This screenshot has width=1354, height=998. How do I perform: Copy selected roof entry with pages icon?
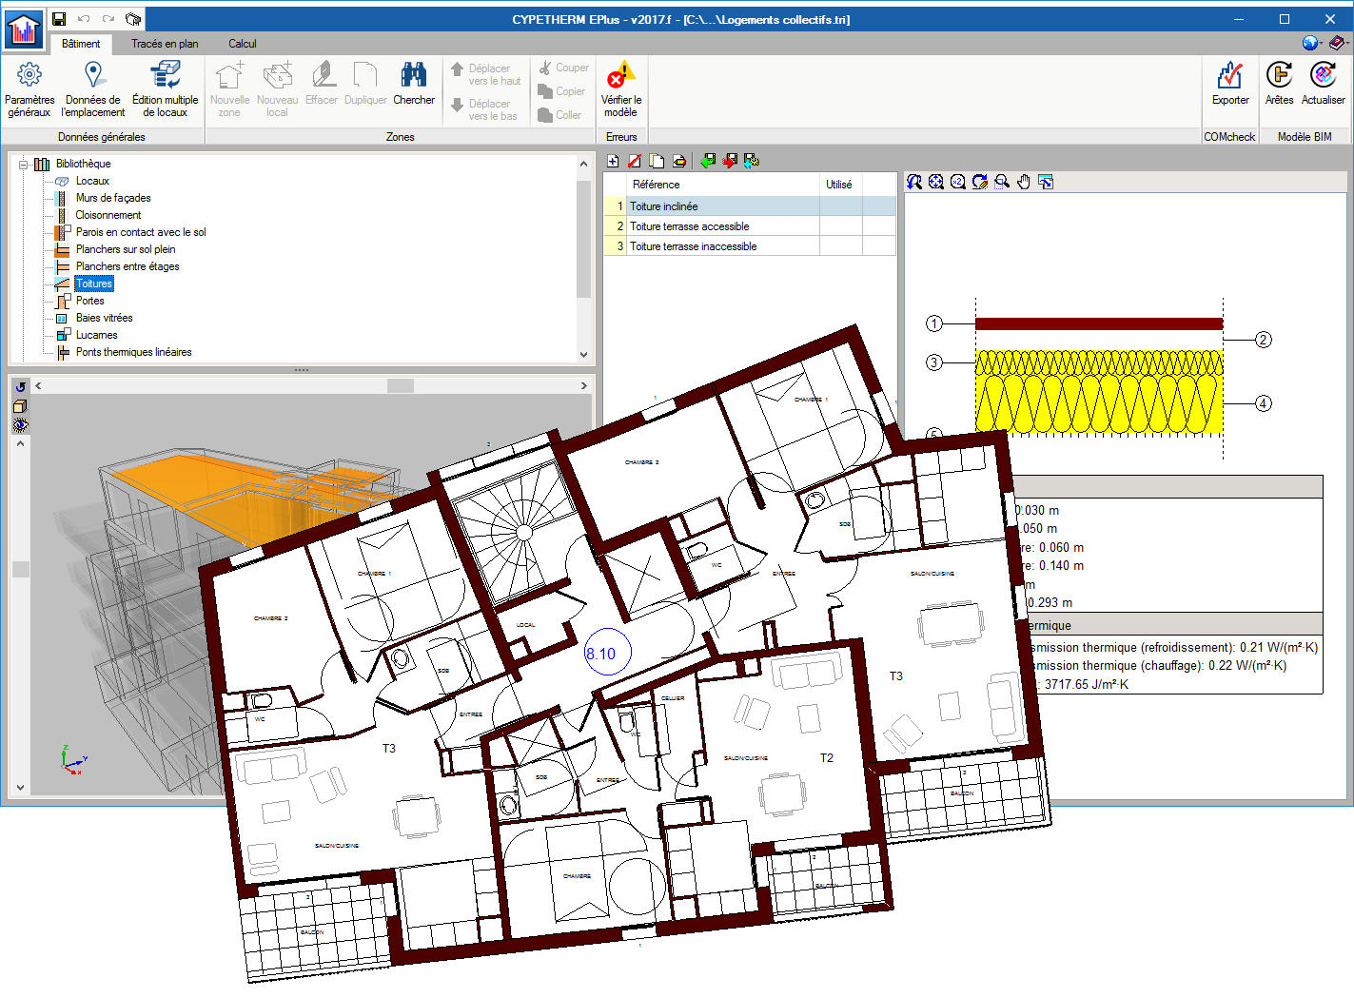pyautogui.click(x=657, y=161)
